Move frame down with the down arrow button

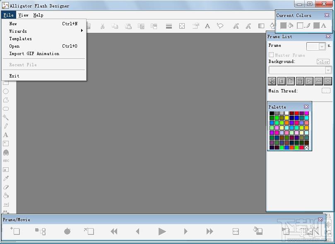pyautogui.click(x=328, y=81)
